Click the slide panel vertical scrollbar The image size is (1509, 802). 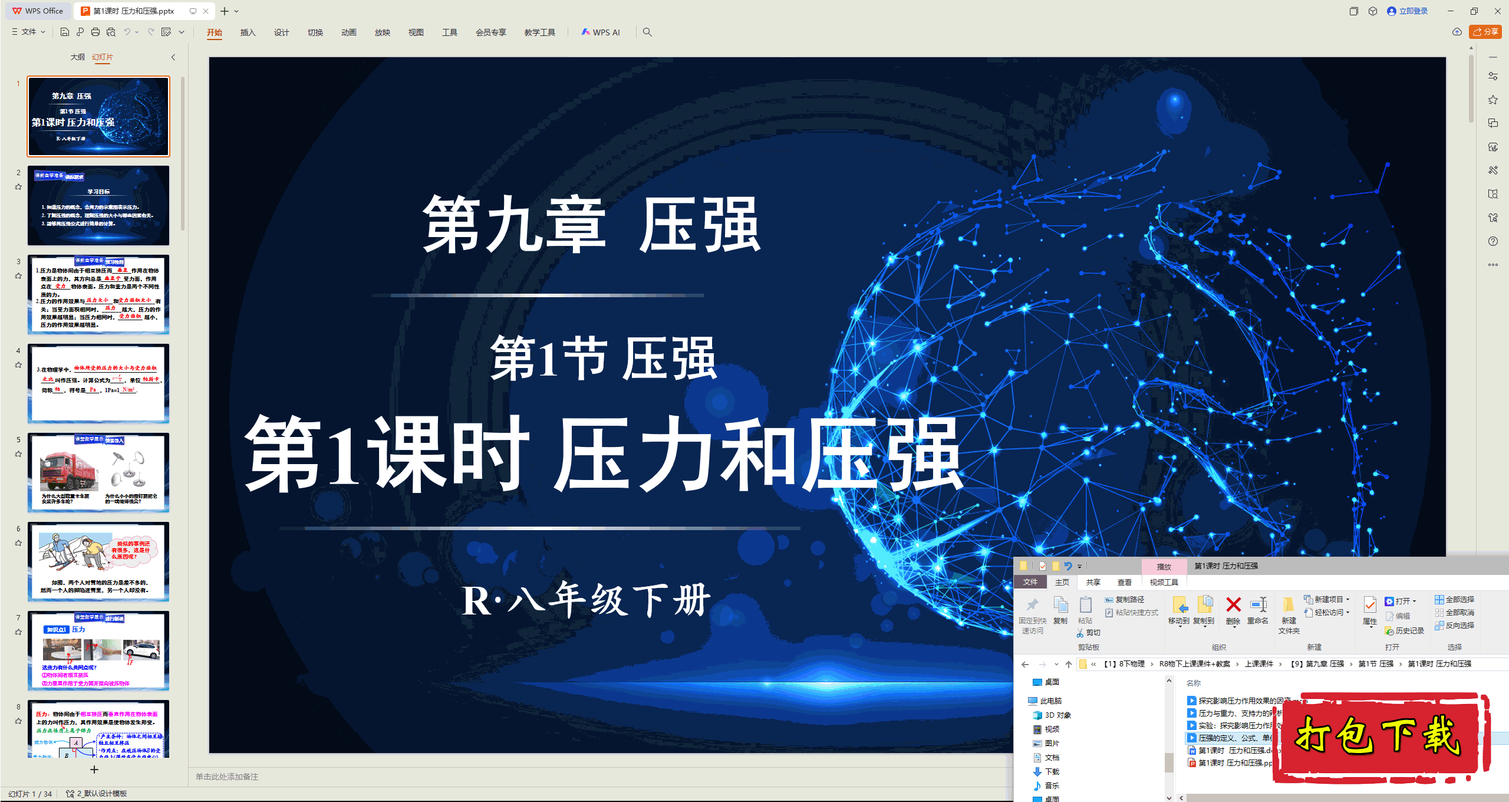[183, 153]
